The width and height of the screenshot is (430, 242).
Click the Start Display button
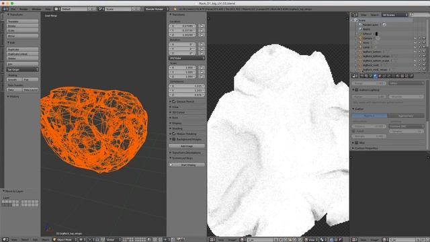[x=187, y=165]
